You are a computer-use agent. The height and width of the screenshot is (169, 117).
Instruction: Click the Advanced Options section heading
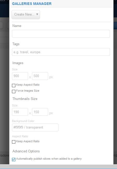coord(26,151)
